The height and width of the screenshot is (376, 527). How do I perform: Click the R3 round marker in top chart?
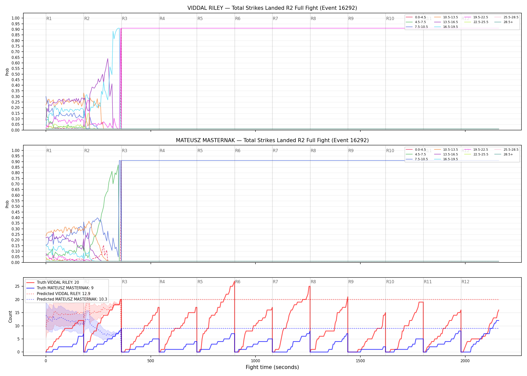click(124, 19)
